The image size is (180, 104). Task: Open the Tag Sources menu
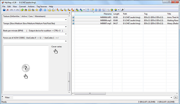[x=42, y=7]
